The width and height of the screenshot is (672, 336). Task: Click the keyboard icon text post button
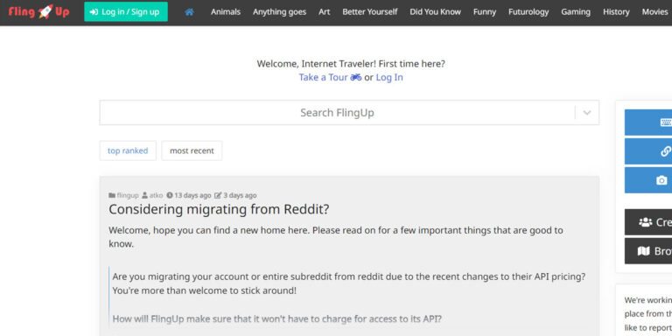point(648,122)
